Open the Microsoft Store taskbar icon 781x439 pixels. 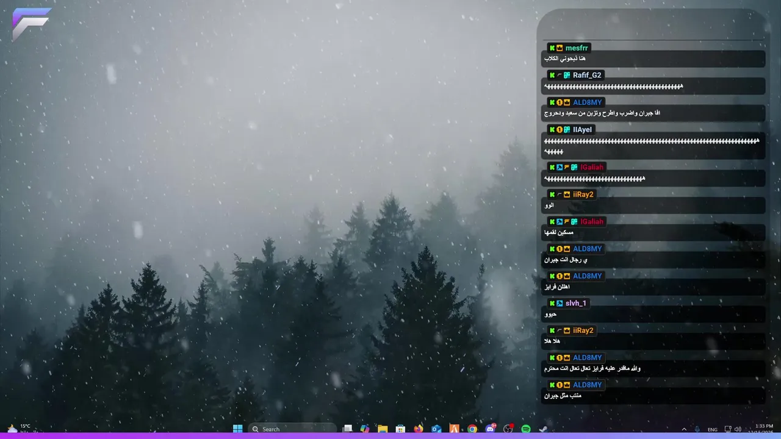[x=400, y=429]
